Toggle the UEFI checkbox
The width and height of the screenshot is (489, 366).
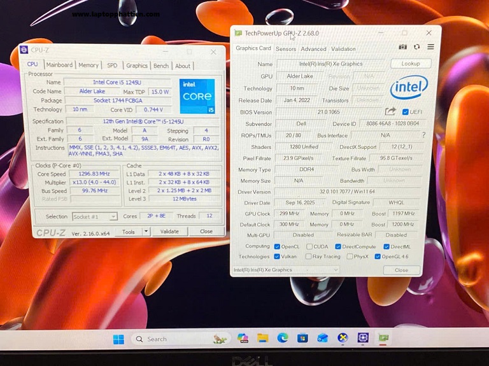pos(406,112)
